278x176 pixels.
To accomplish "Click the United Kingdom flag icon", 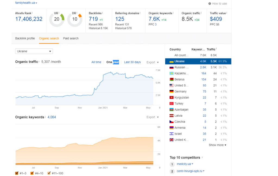I will point(172,140).
